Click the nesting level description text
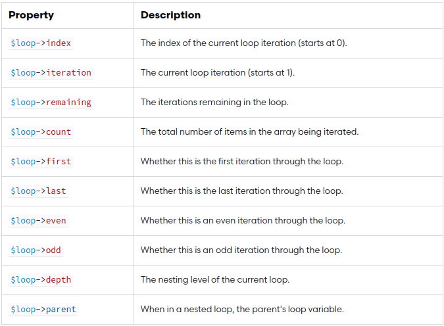Image resolution: width=444 pixels, height=326 pixels. click(215, 280)
